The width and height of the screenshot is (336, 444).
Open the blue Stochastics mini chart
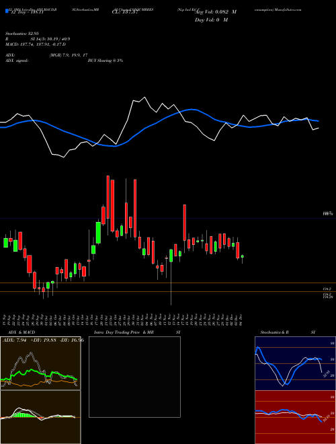click(x=295, y=363)
